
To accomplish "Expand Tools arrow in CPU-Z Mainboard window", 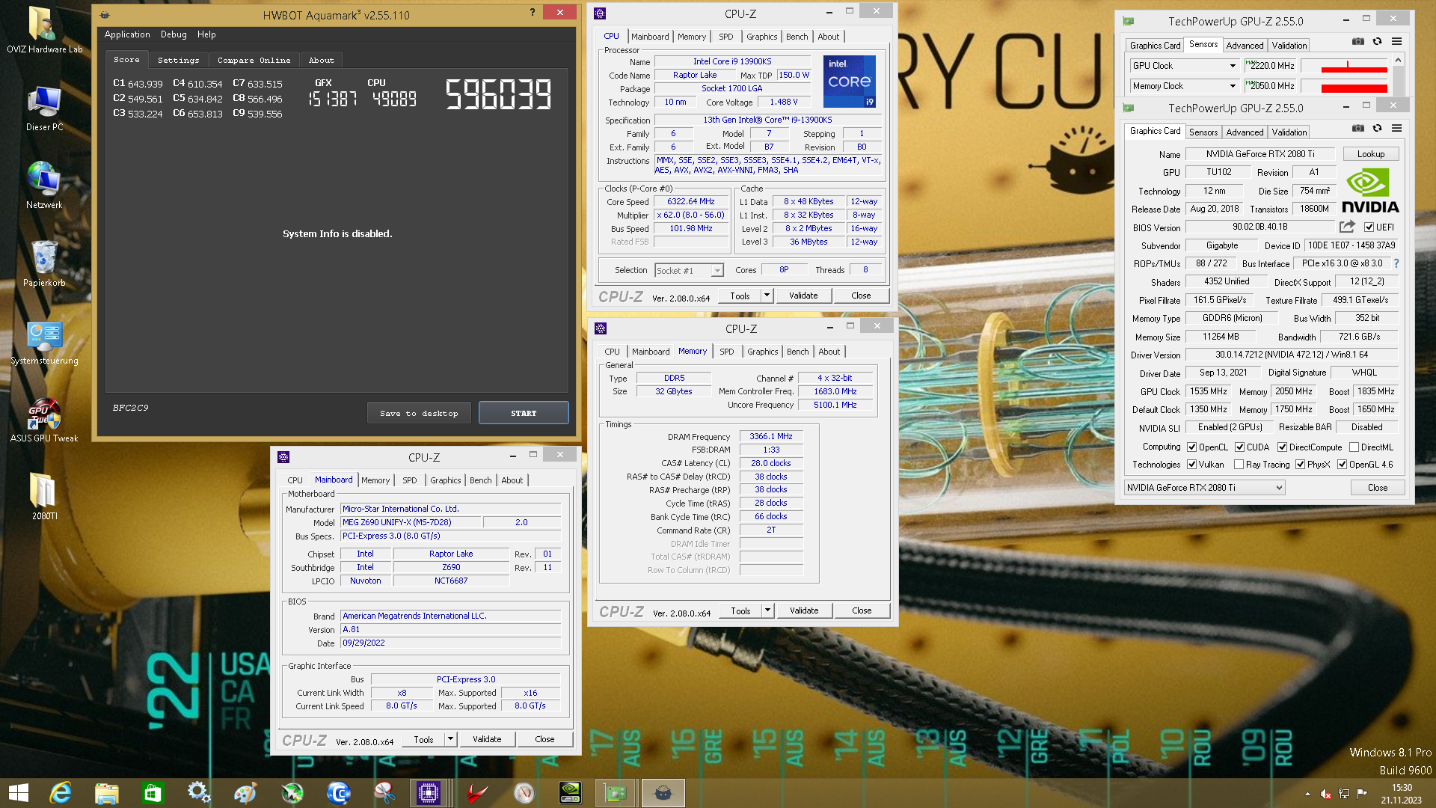I will point(450,739).
